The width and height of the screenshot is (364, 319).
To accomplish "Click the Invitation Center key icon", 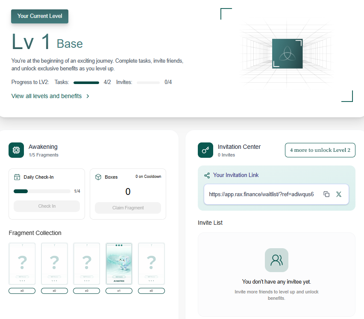I will click(x=205, y=150).
